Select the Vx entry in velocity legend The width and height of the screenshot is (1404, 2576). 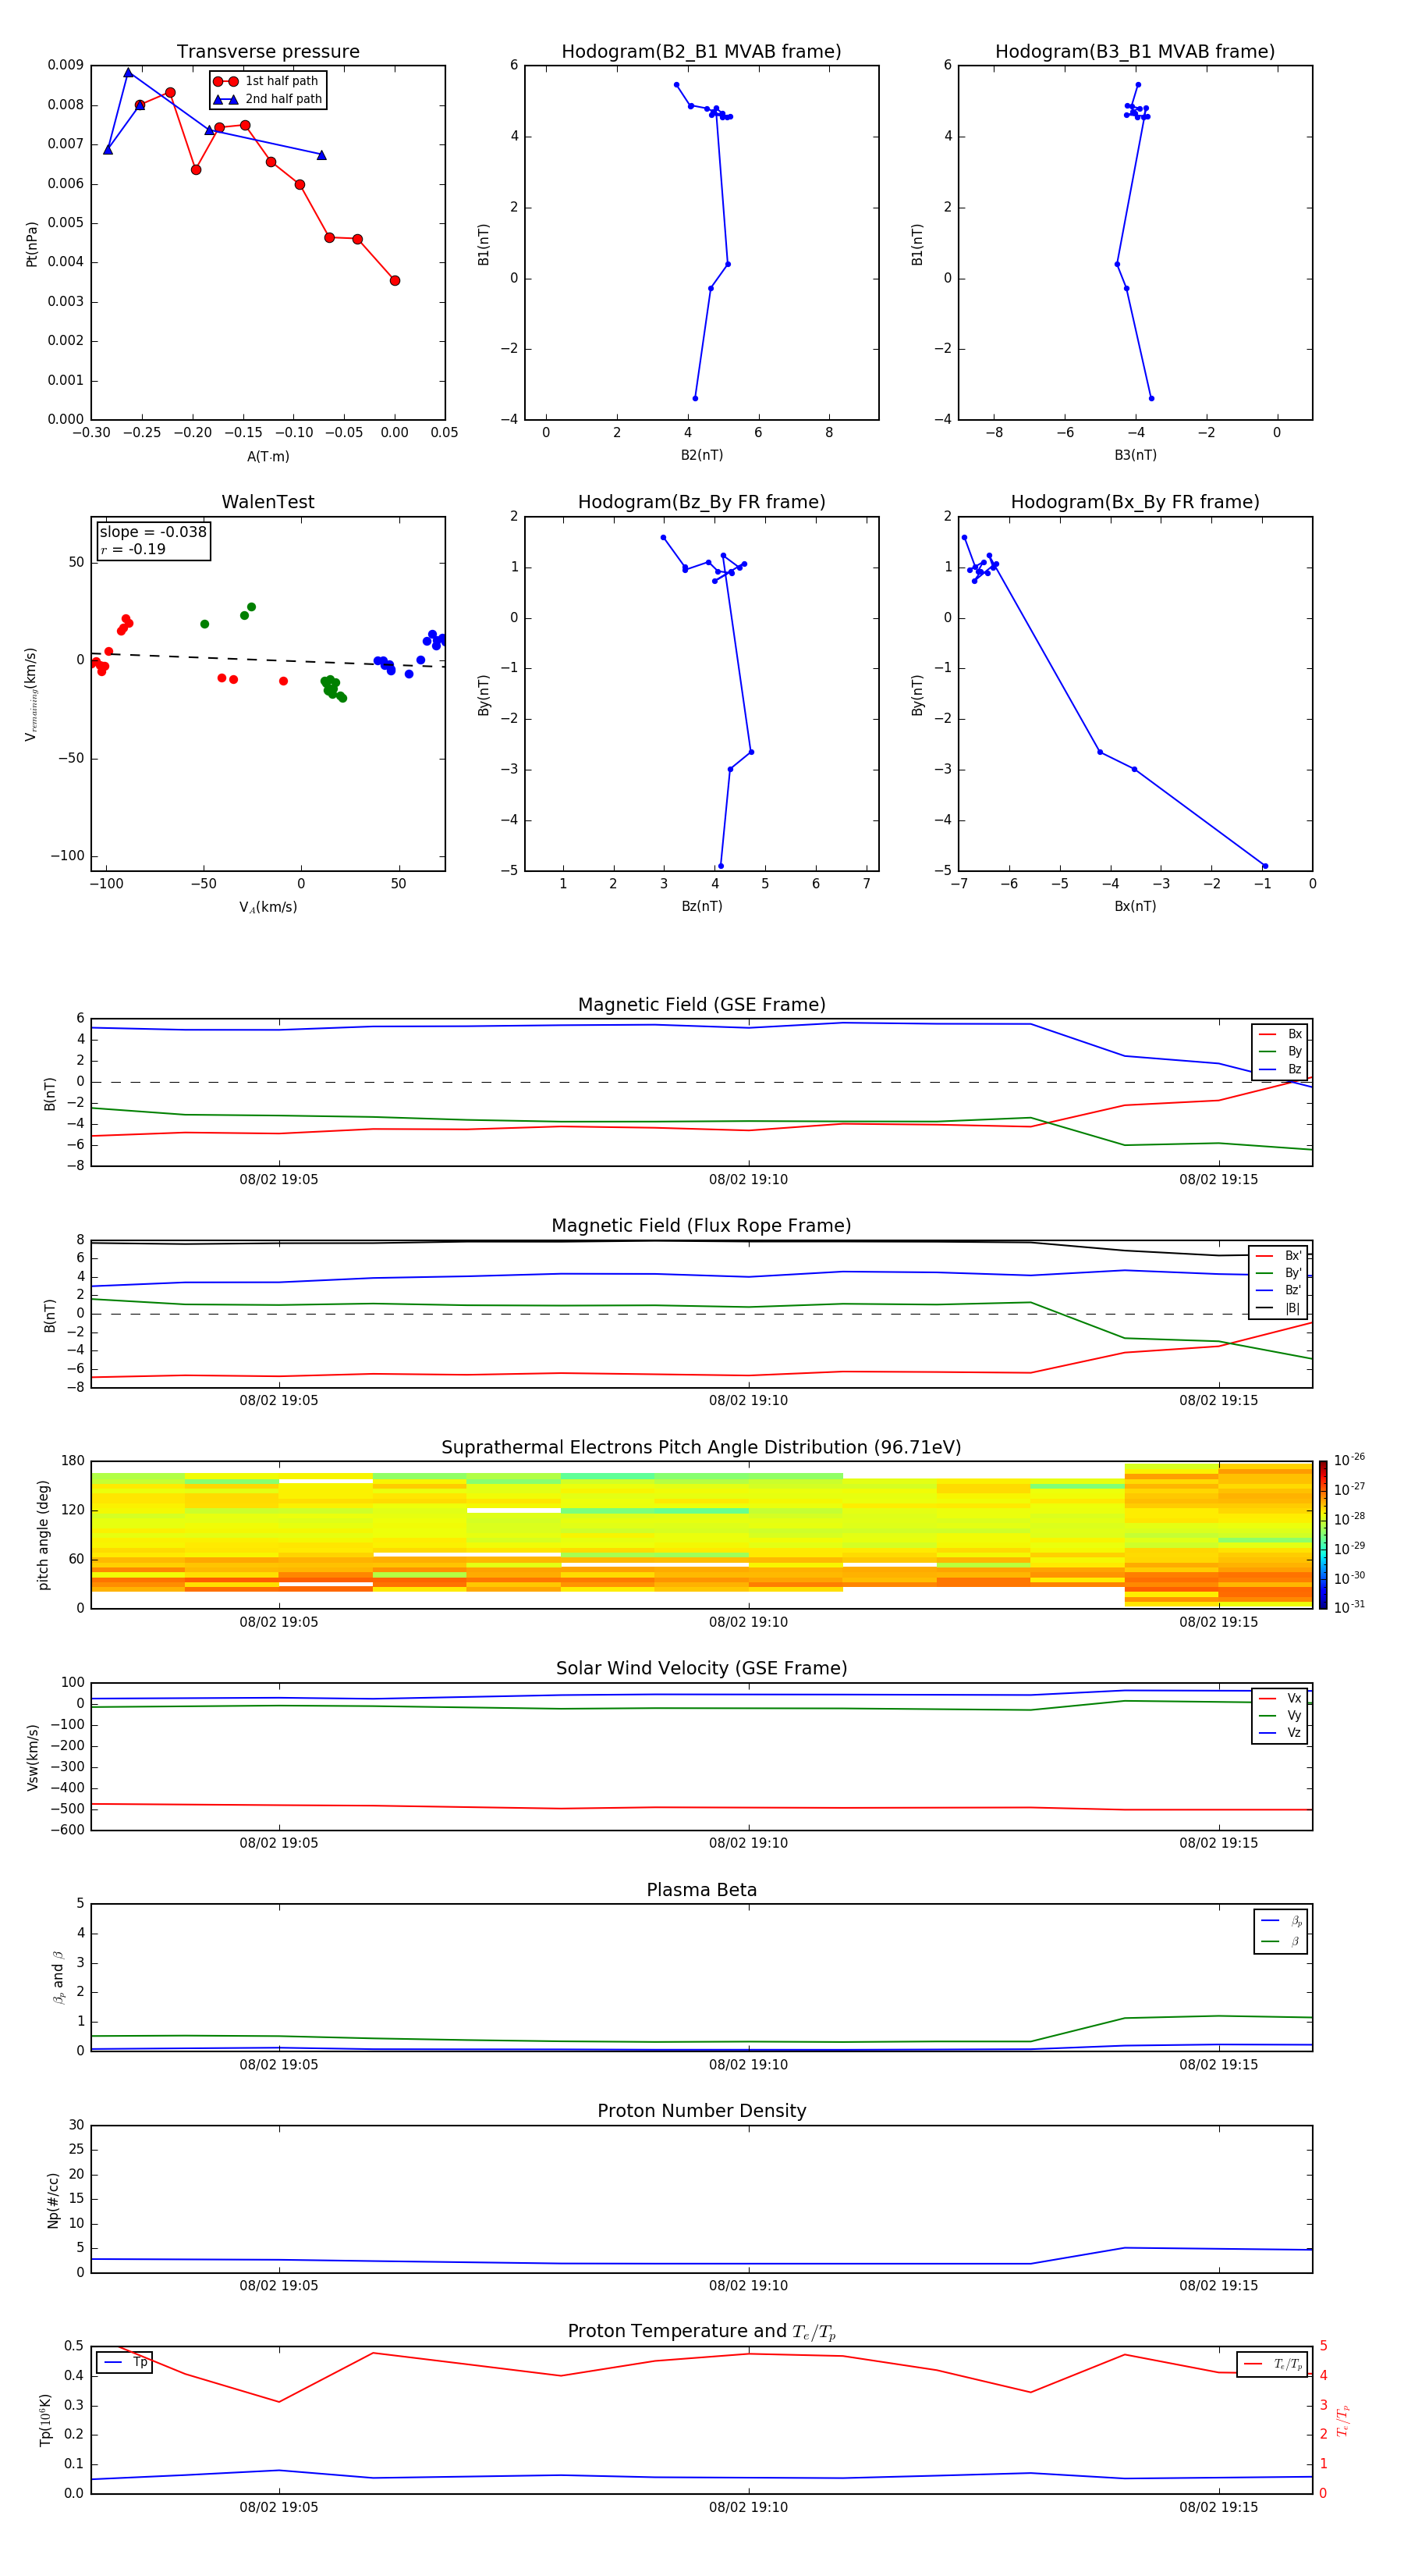coord(1280,1699)
